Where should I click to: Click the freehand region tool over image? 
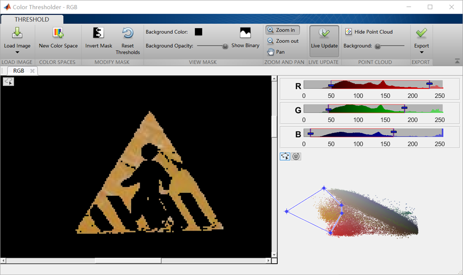click(8, 82)
